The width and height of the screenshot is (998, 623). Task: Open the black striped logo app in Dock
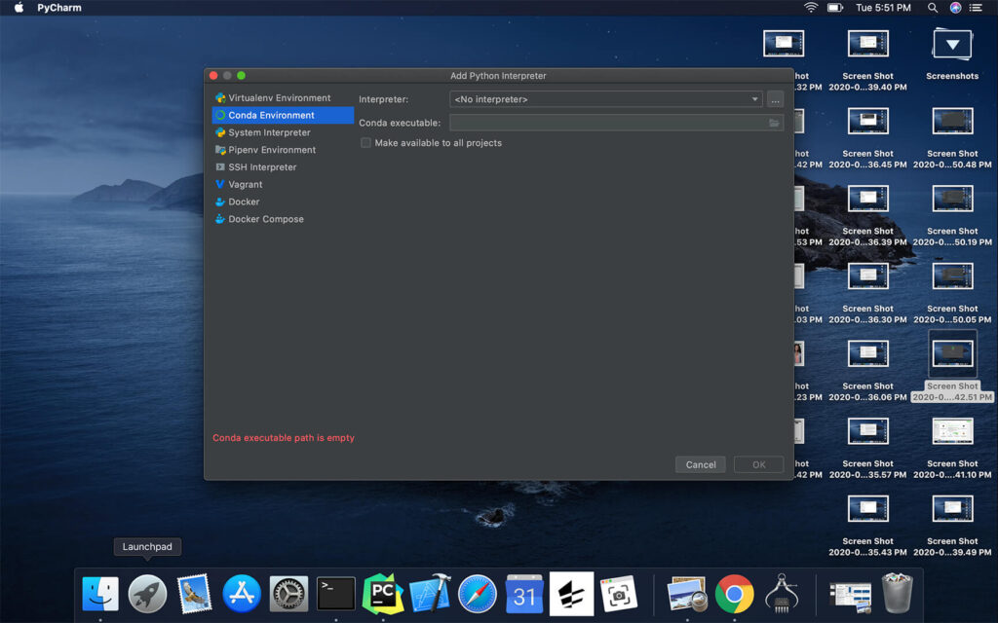(x=571, y=595)
